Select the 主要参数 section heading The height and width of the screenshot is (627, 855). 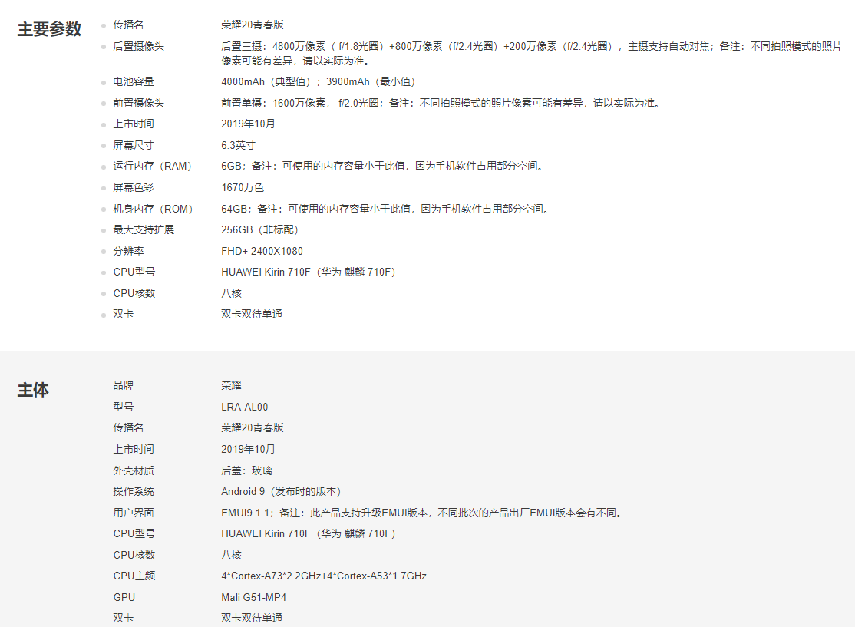[49, 29]
